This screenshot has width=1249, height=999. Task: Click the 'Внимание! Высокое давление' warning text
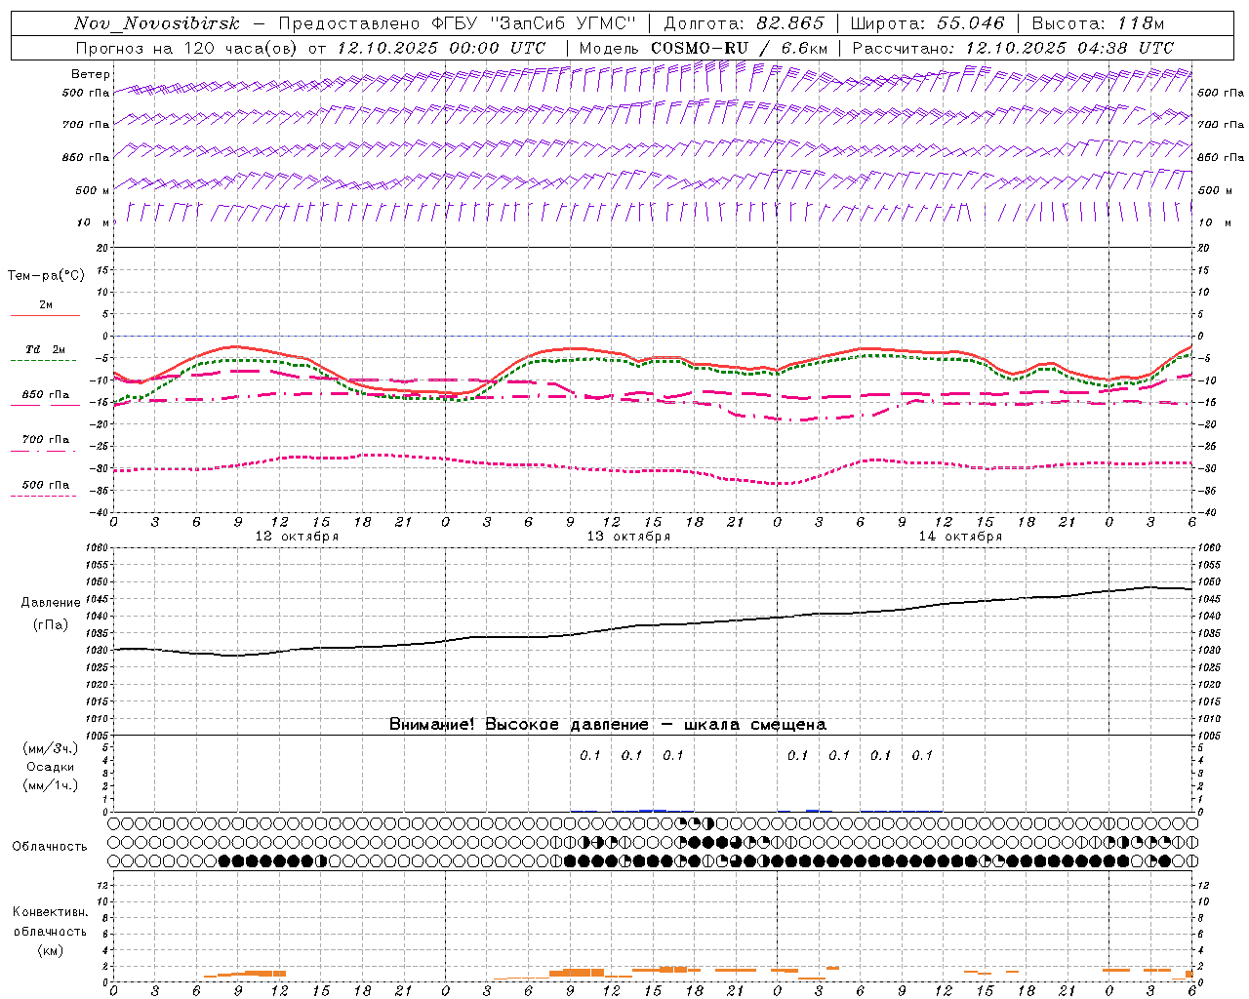point(518,725)
